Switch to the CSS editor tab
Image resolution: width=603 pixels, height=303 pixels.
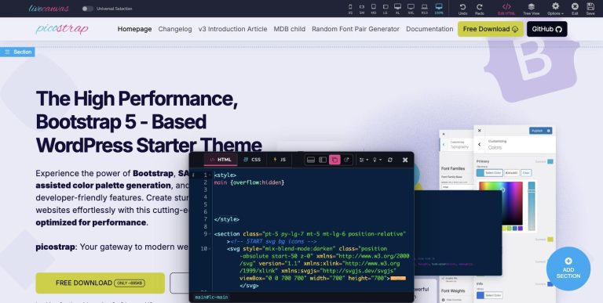(x=252, y=160)
